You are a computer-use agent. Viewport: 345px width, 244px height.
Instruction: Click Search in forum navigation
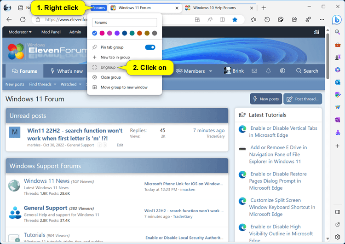(x=307, y=71)
